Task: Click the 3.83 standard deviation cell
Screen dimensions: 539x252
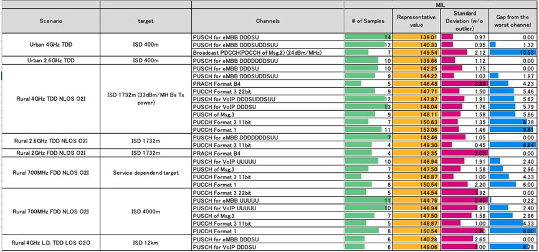Action: [464, 83]
